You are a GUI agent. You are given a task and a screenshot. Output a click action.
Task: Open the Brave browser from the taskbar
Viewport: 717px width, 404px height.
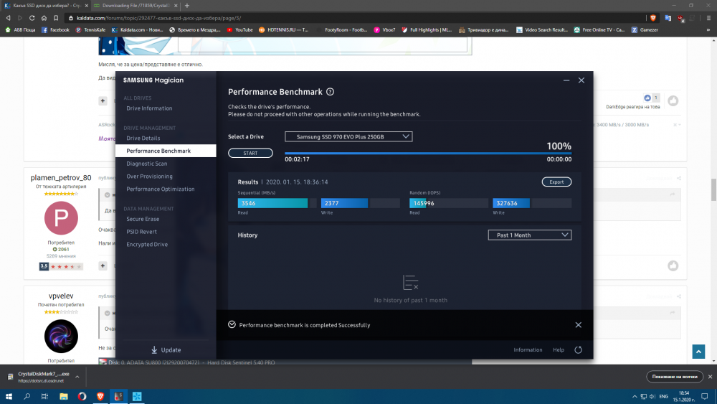click(100, 396)
